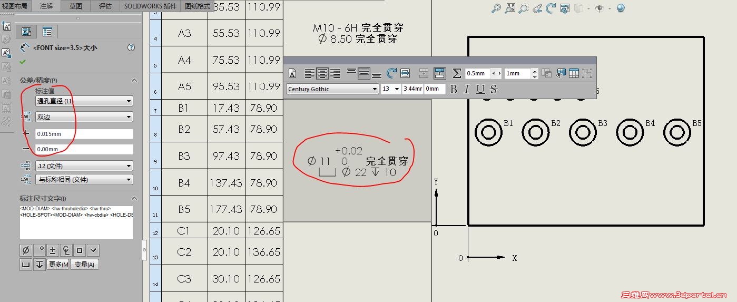Insert the counterbore symbol button
The width and height of the screenshot is (737, 302).
(25, 265)
